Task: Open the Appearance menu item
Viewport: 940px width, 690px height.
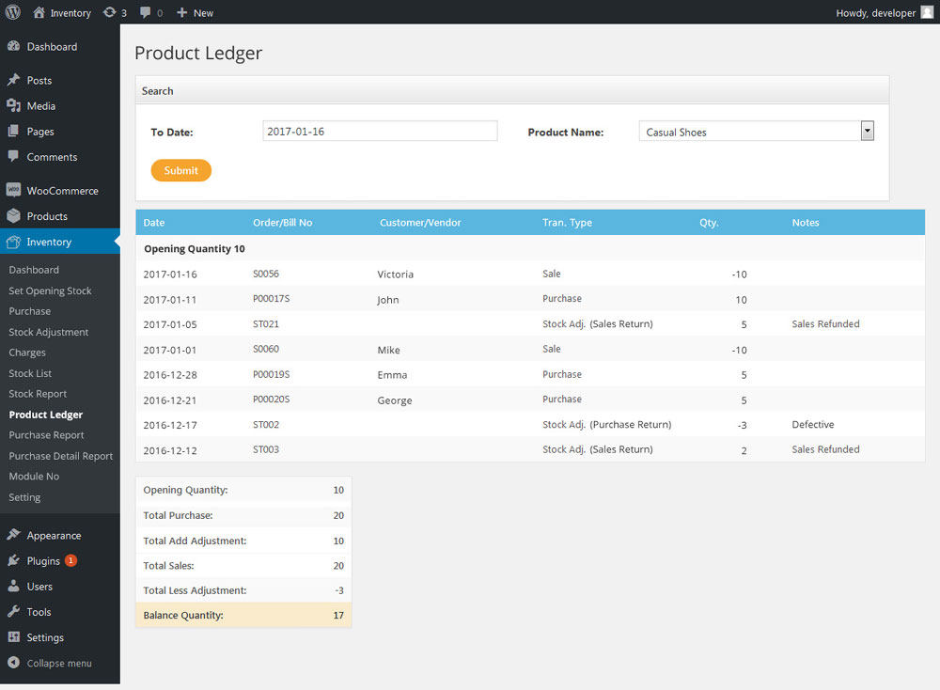Action: pyautogui.click(x=54, y=535)
